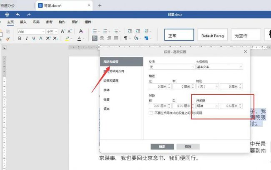Viewport: 271px width, 170px height.
Task: Toggle underline formatting
Action: 34,38
